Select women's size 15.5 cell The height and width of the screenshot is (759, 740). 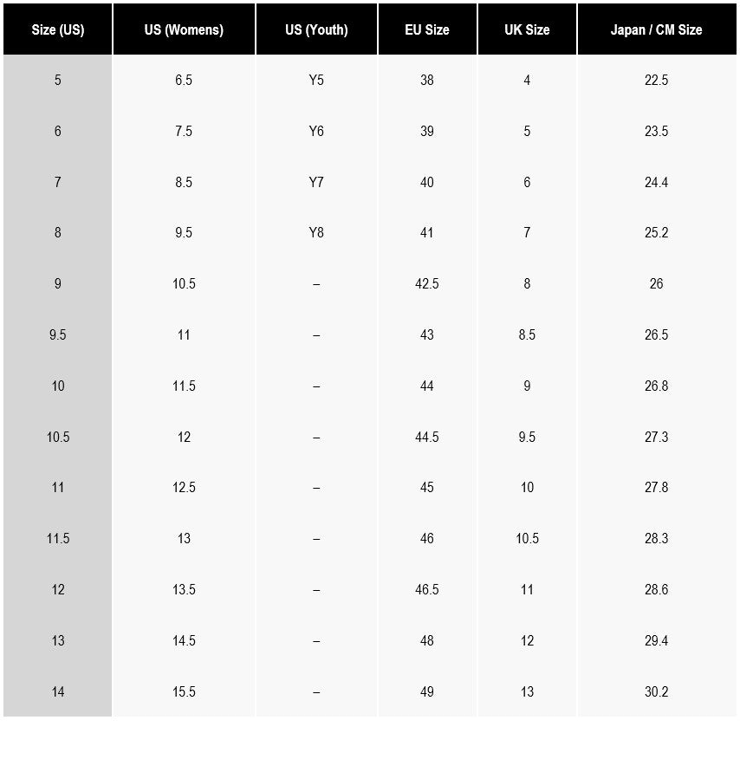tap(184, 692)
